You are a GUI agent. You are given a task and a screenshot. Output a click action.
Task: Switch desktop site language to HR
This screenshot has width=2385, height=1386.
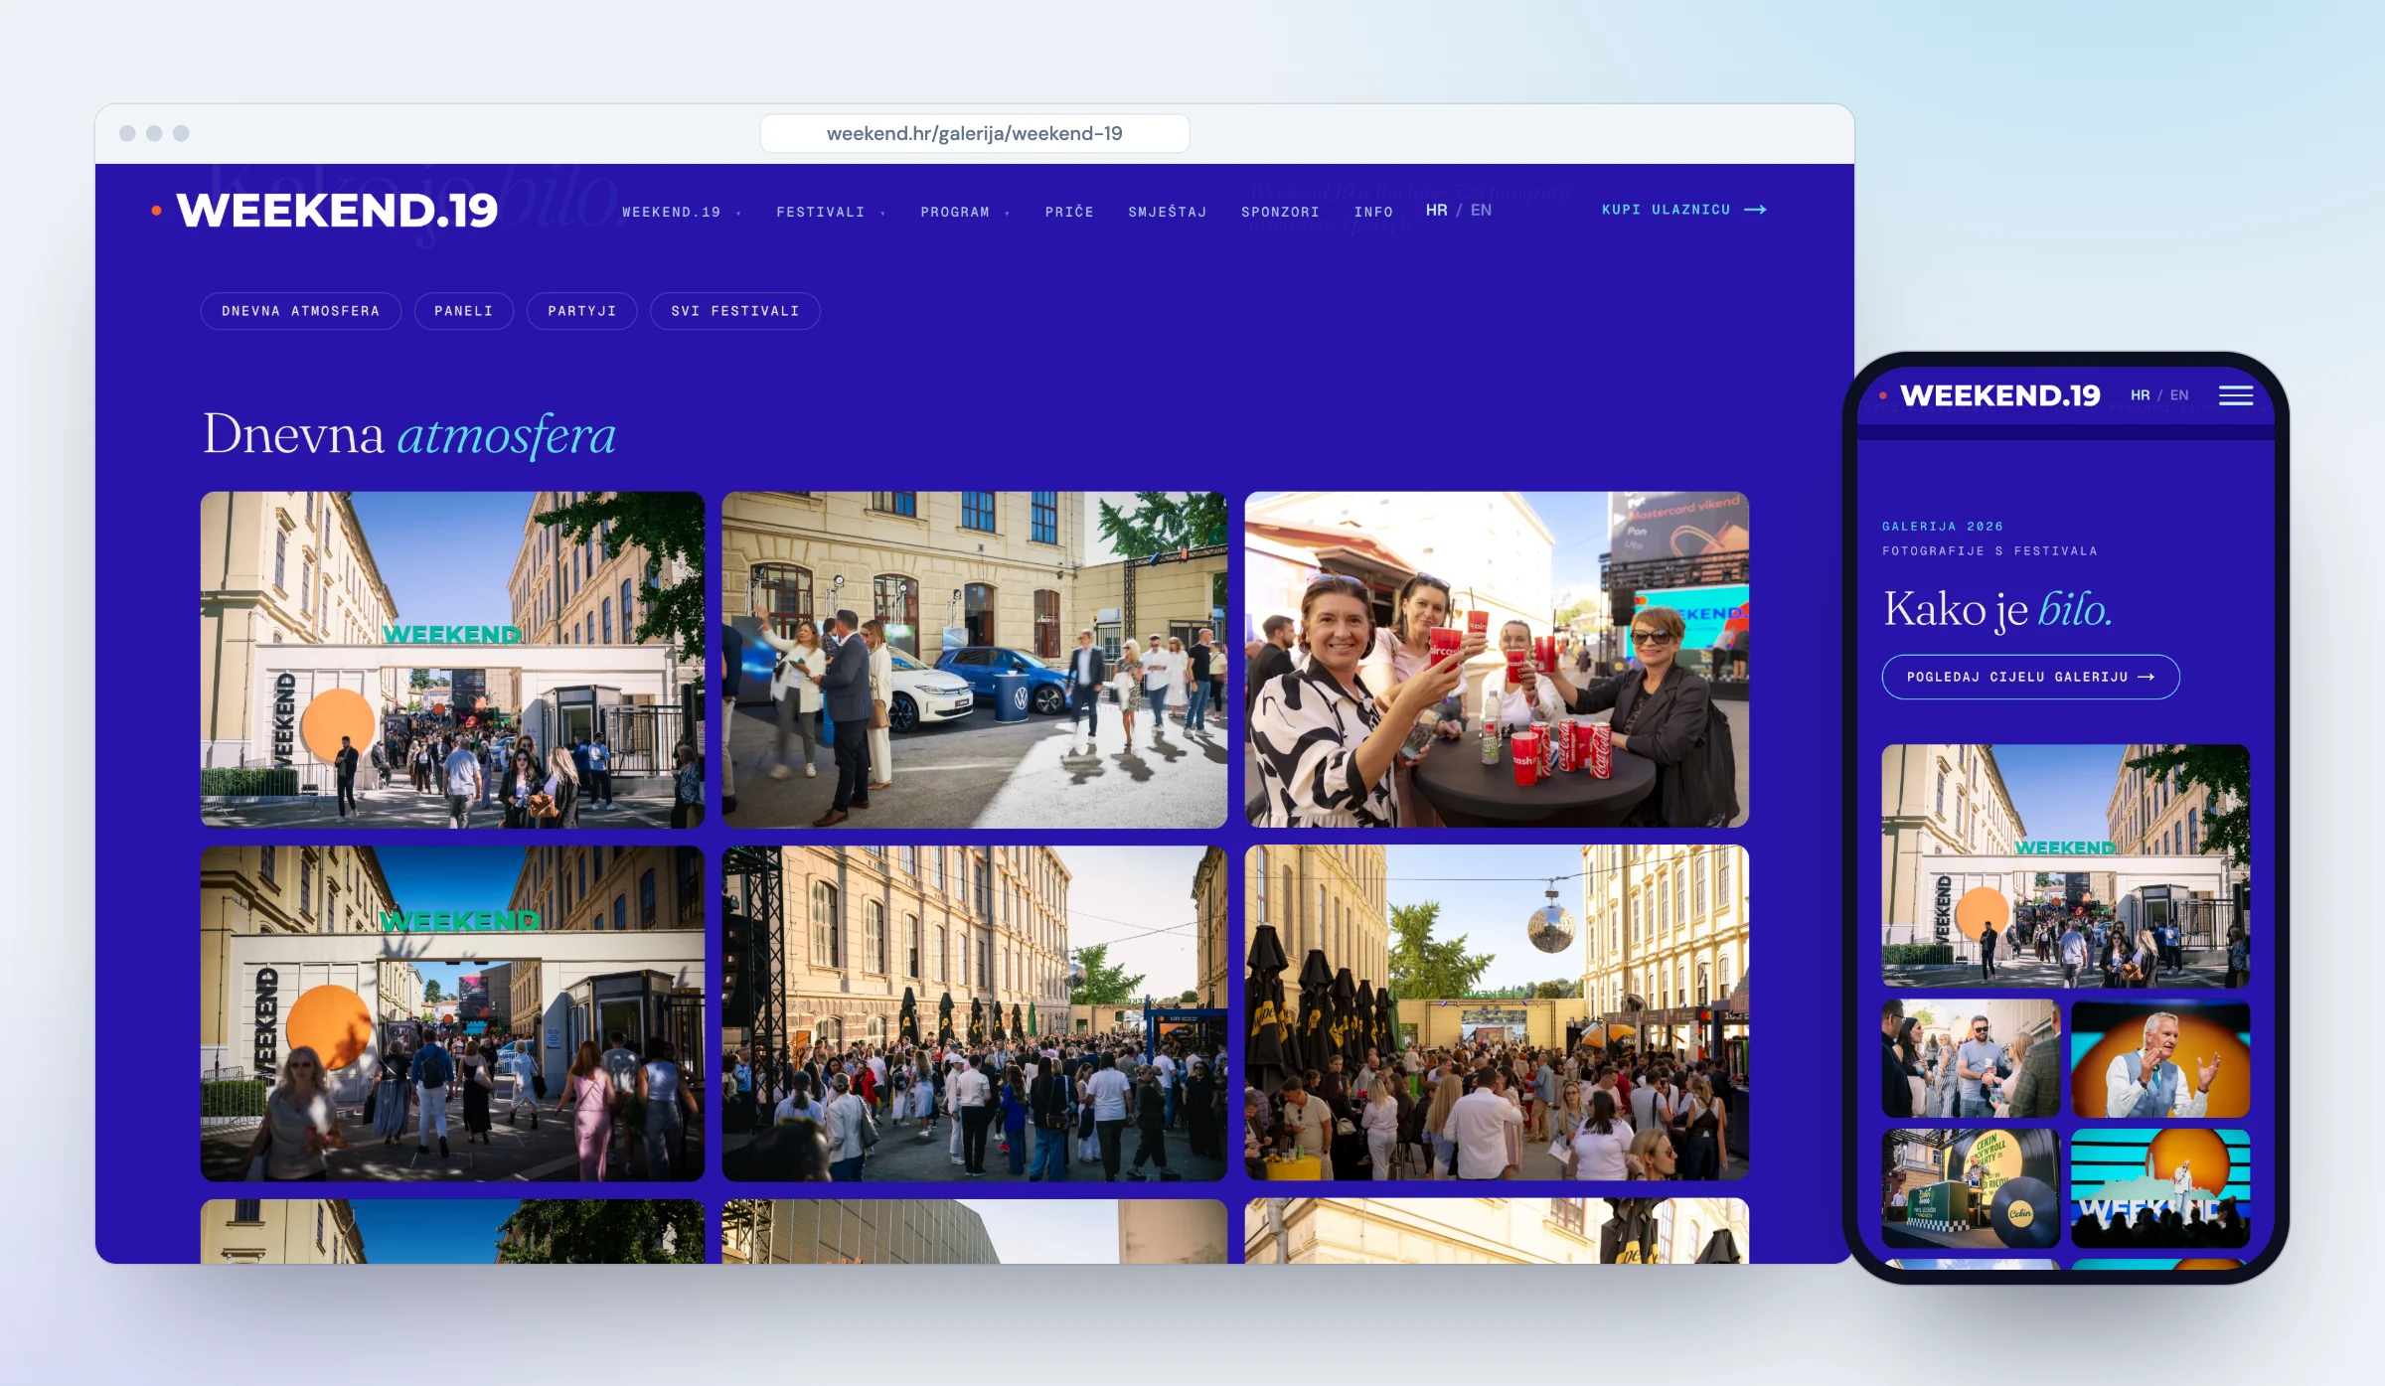(1437, 210)
